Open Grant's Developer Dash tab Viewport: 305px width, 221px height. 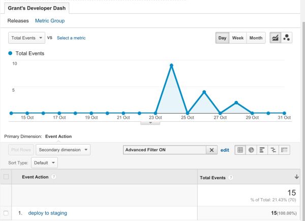[x=37, y=8]
